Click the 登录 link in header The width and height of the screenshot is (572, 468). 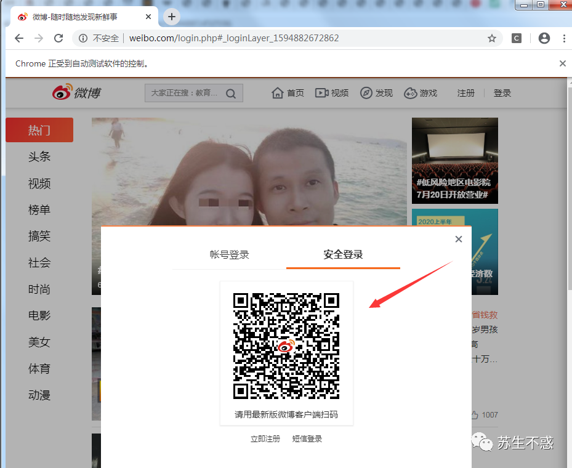[x=502, y=93]
